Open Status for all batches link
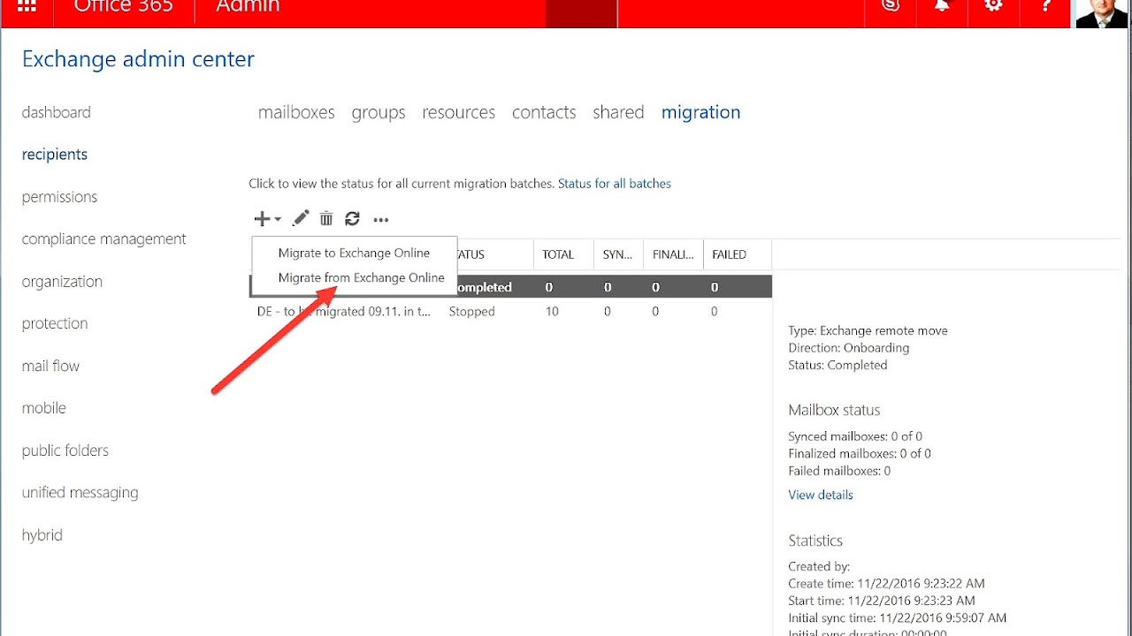Viewport: 1132px width, 636px height. 615,184
